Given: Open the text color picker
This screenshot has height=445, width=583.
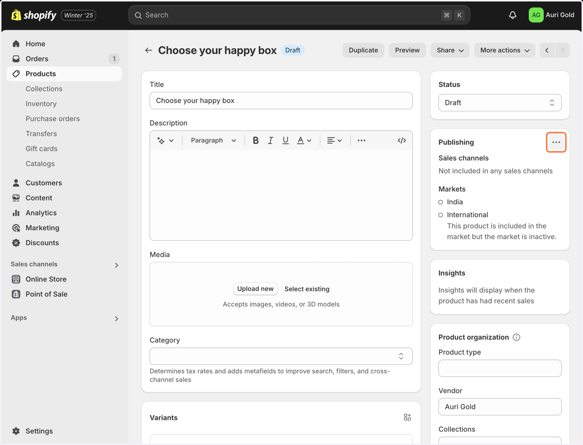Looking at the screenshot, I should [x=304, y=141].
